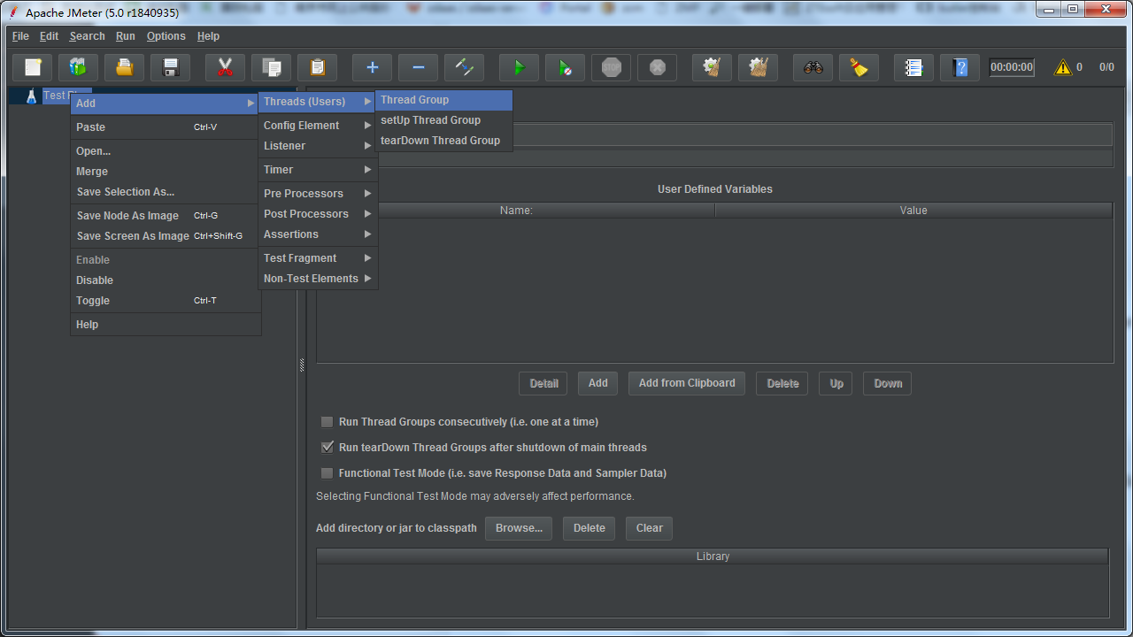Screen dimensions: 1133x637
Task: Click the Stop test icon
Action: 612,67
